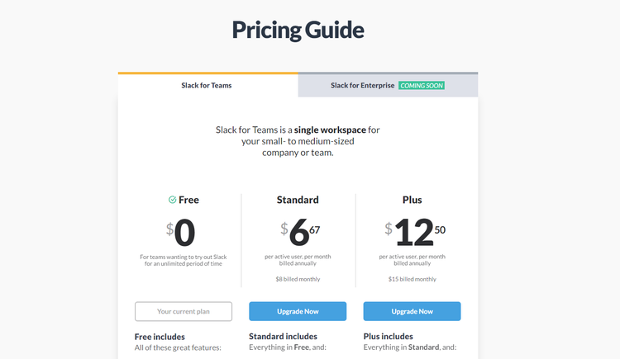Select the Free plan heading
This screenshot has width=620, height=359.
[x=188, y=200]
